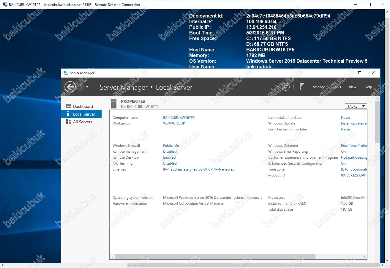Click the WORKGROUP link

pyautogui.click(x=174, y=123)
